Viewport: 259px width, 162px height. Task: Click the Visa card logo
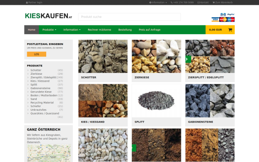215,20
